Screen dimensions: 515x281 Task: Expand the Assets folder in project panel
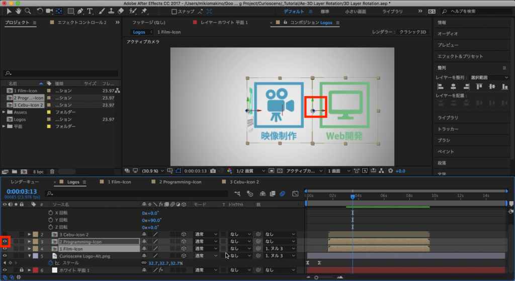point(4,112)
